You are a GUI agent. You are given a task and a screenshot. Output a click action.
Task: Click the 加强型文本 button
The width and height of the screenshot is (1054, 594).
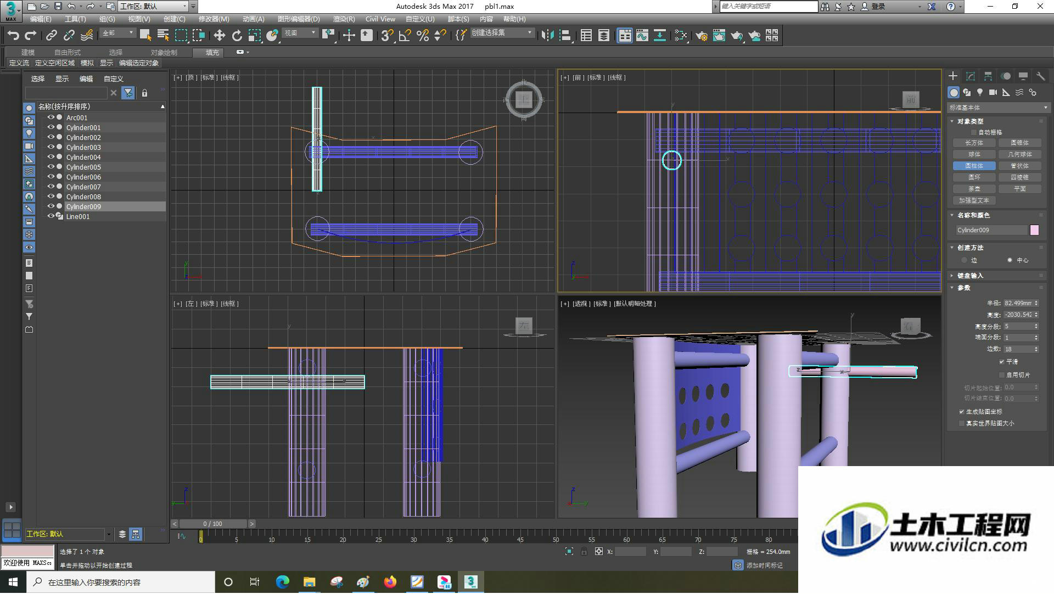pyautogui.click(x=974, y=201)
